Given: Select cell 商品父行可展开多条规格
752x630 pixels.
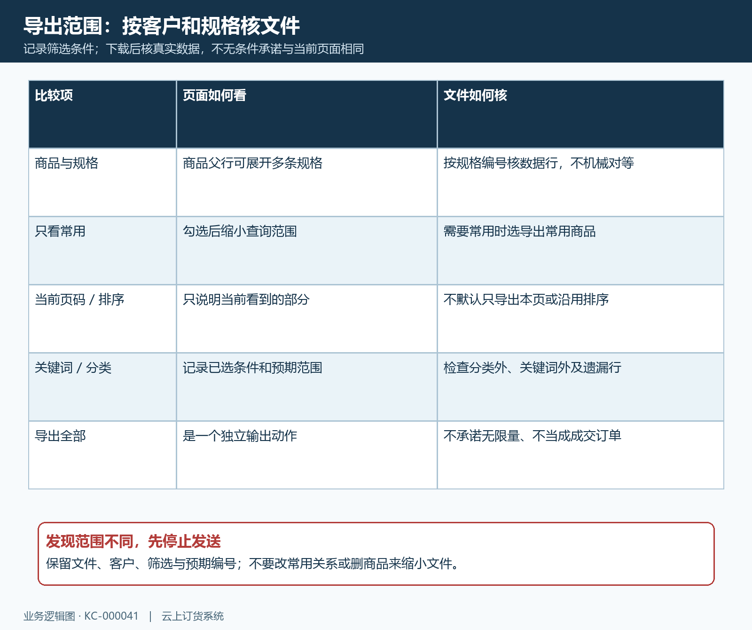Looking at the screenshot, I should click(307, 182).
